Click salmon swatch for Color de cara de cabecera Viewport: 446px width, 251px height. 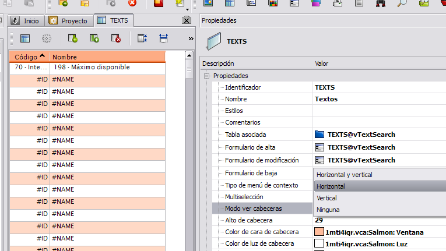pyautogui.click(x=319, y=232)
